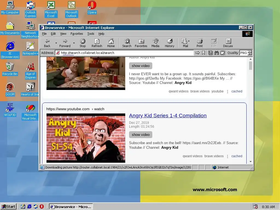The height and width of the screenshot is (210, 280).
Task: Select the Recycle Bin icon
Action: (10, 69)
